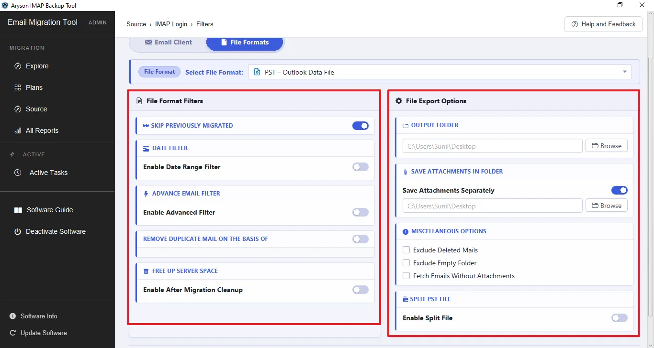Click the Output Folder path field
This screenshot has width=654, height=348.
coord(493,146)
